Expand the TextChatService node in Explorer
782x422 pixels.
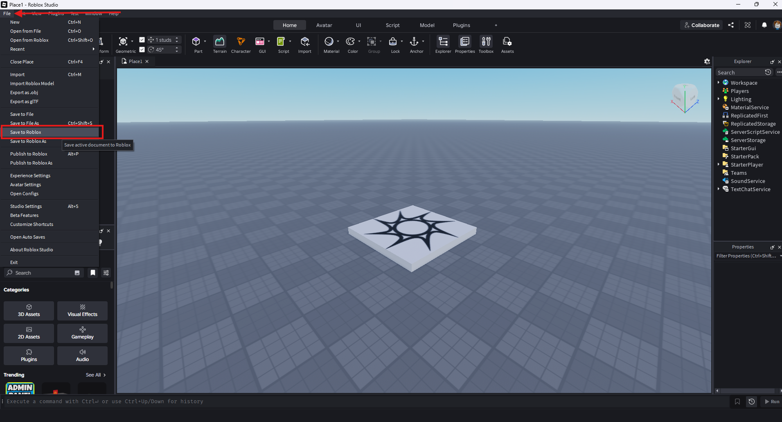[719, 189]
